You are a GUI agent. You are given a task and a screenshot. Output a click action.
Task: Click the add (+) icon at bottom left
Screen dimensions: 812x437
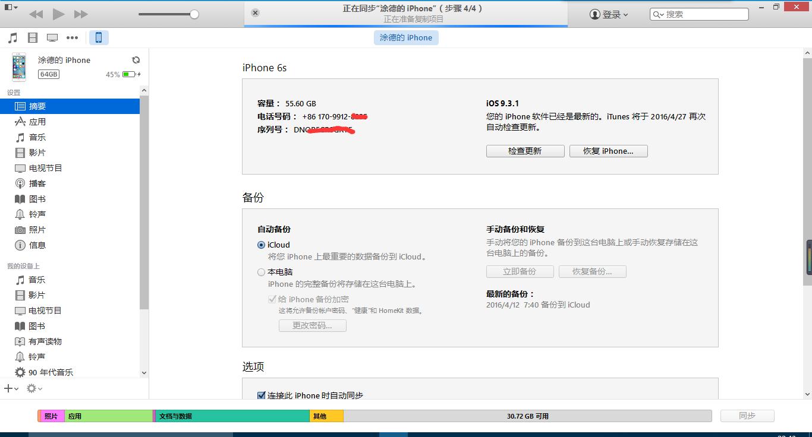click(10, 388)
